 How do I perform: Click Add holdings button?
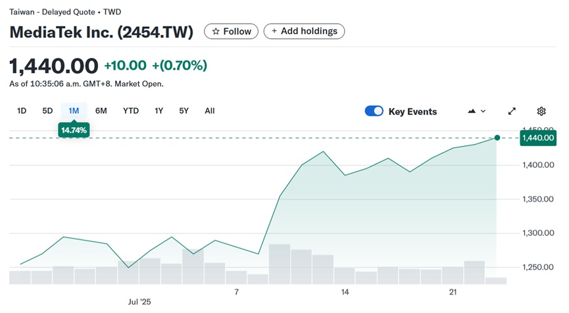click(x=304, y=31)
